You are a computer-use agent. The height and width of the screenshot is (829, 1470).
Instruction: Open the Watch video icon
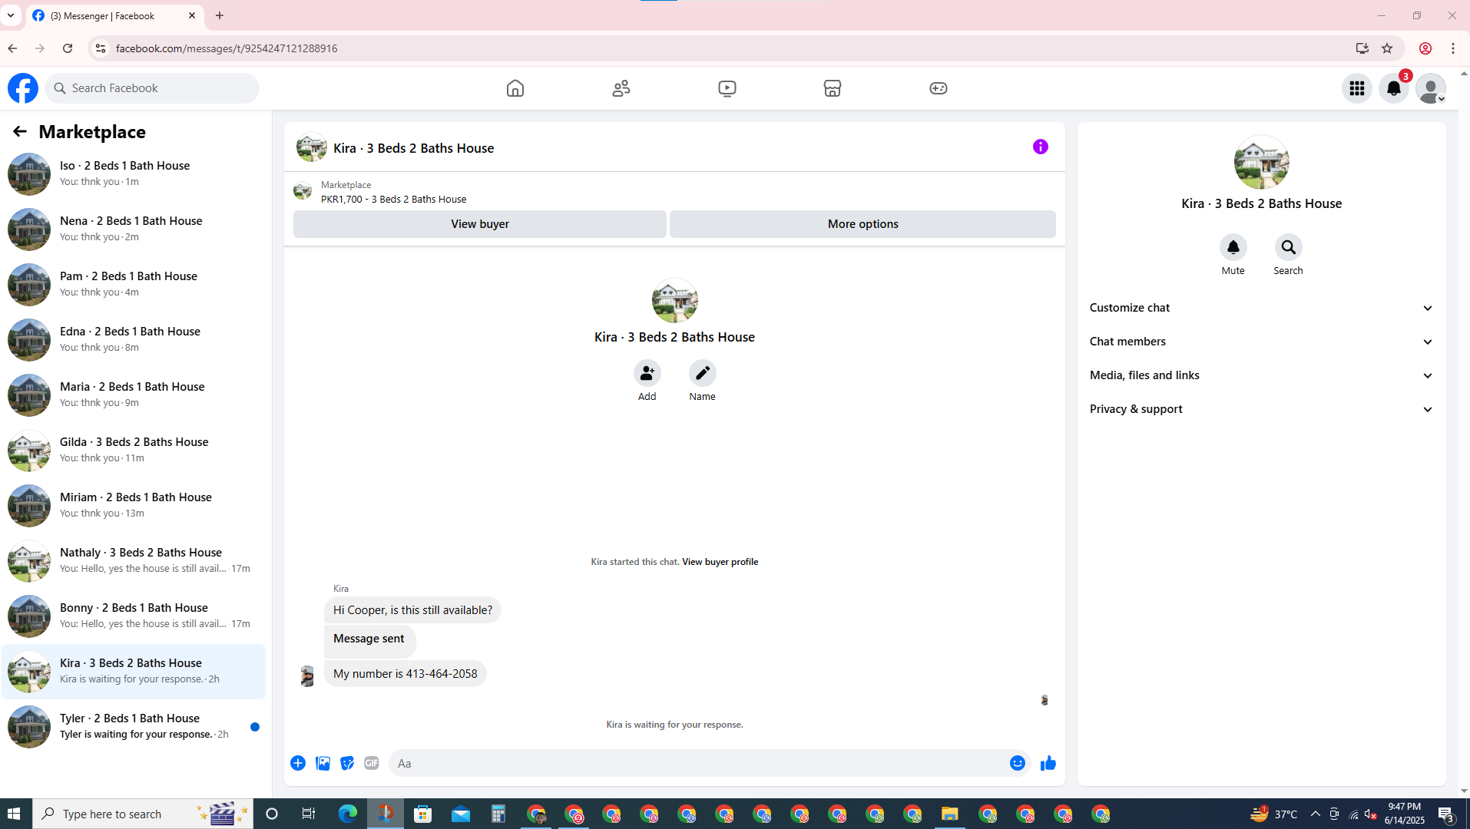click(727, 88)
